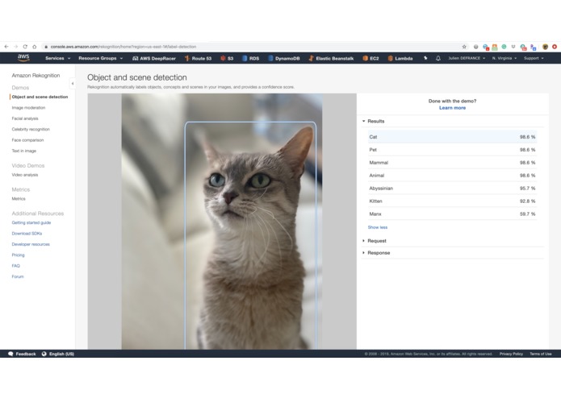Open Terms of Use in footer

541,354
